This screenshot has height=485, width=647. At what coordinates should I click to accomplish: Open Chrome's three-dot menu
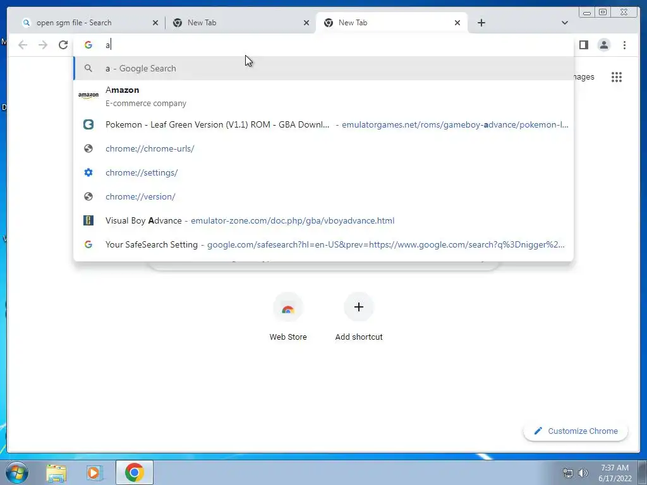(x=624, y=45)
